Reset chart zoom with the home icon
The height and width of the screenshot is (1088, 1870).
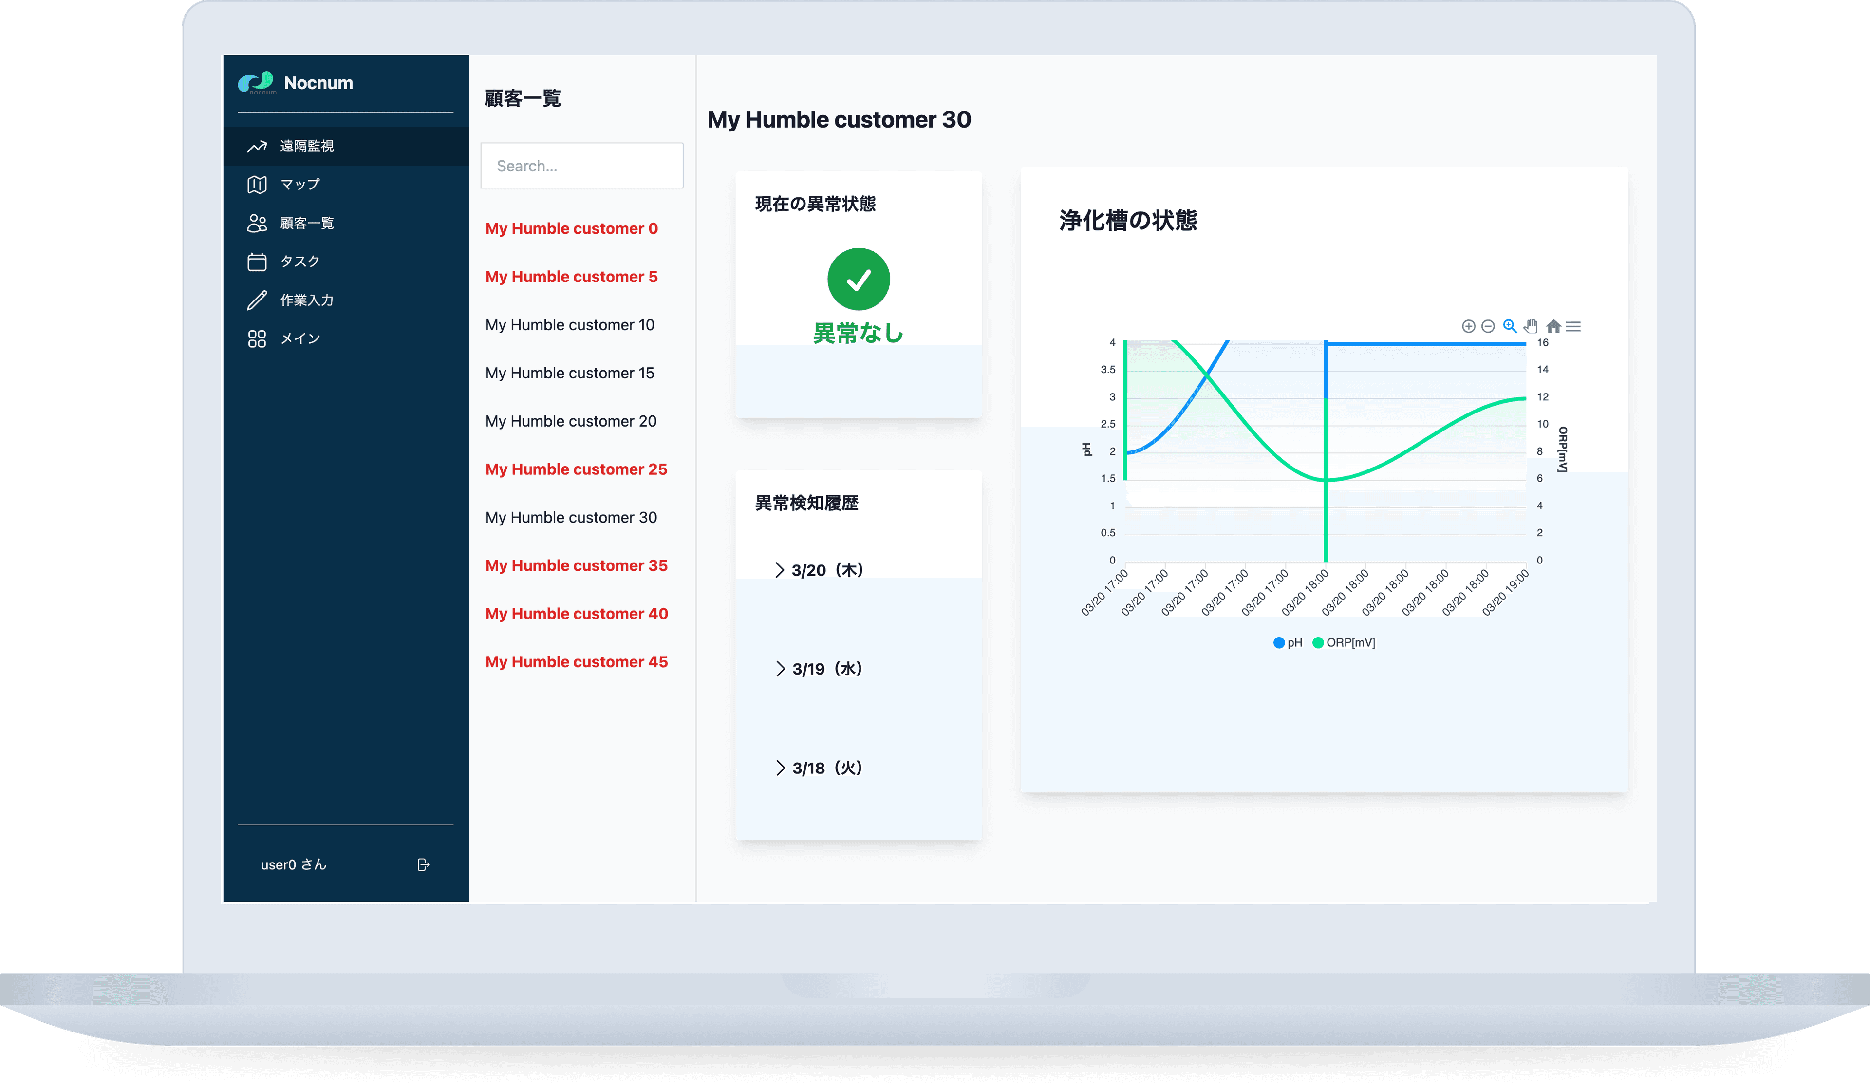click(x=1553, y=327)
